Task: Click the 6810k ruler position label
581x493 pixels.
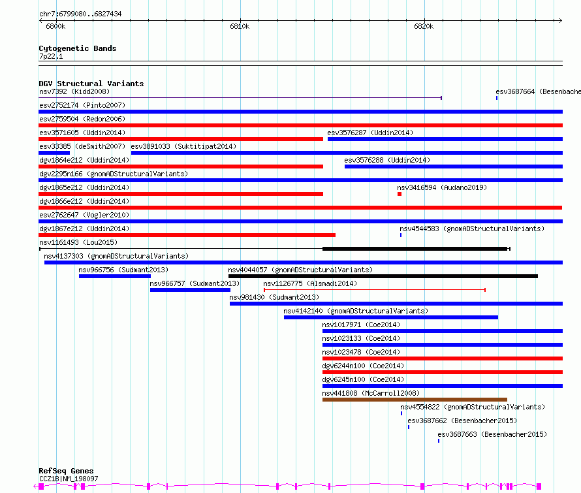Action: [x=240, y=26]
